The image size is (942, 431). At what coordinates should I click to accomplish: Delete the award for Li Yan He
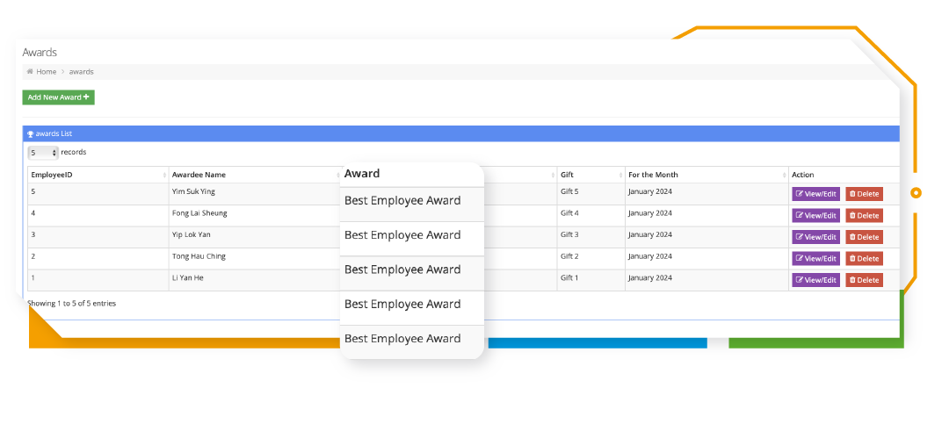click(x=865, y=280)
